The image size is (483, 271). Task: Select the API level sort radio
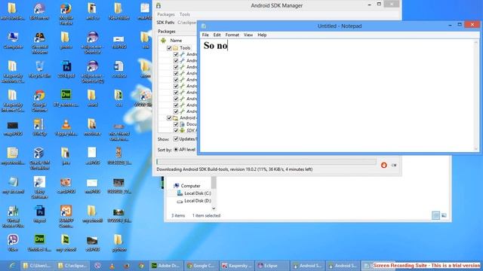click(176, 150)
